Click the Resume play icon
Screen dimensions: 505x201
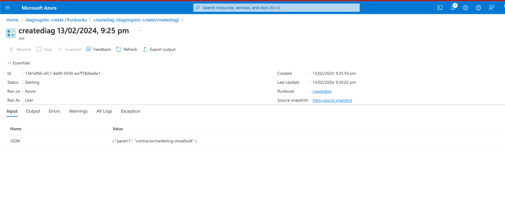12,49
